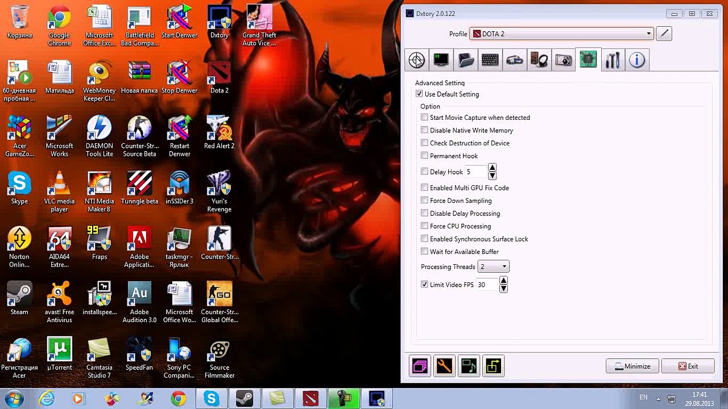
Task: Open the photo camera screenshot tab
Action: (564, 60)
